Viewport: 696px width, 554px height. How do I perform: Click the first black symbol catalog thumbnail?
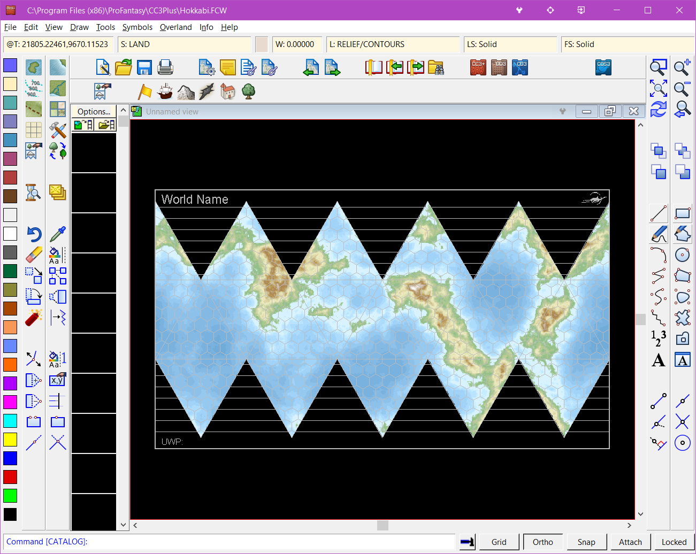click(x=94, y=152)
